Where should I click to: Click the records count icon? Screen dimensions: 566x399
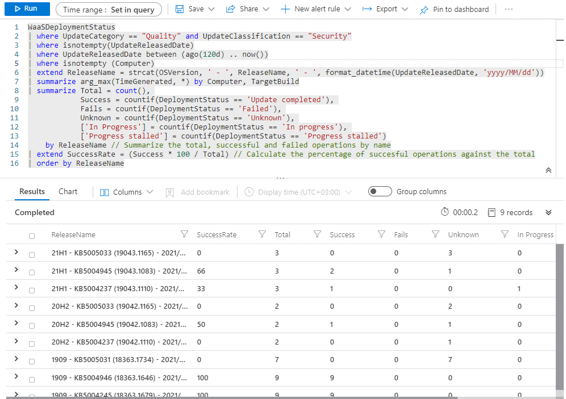(x=492, y=212)
